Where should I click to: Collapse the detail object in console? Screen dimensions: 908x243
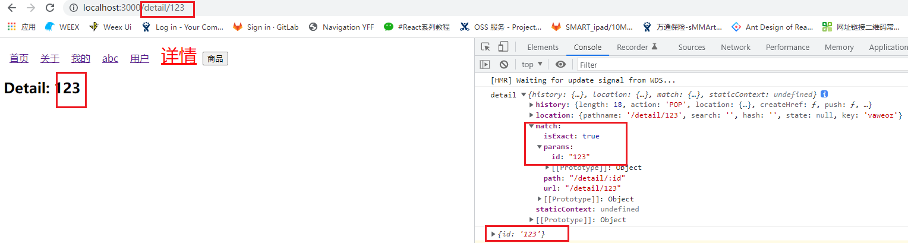pyautogui.click(x=524, y=94)
